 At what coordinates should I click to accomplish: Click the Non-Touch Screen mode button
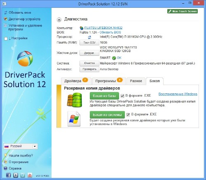point(183,11)
